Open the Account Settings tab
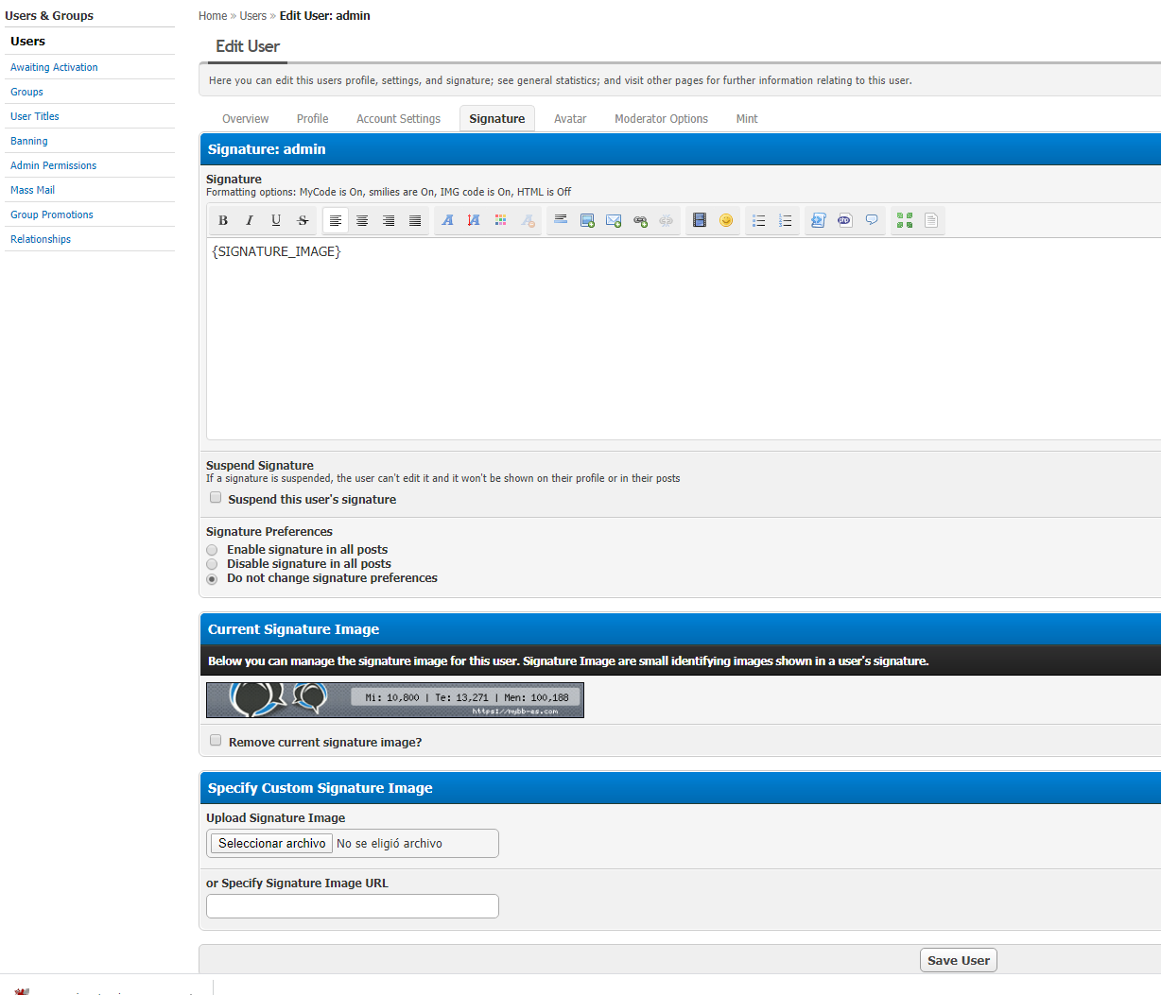Viewport: 1161px width, 995px height. [398, 119]
